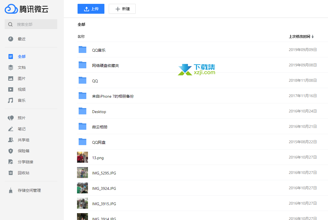328x220 pixels.
Task: Select the file name 13.png
Action: 98,158
